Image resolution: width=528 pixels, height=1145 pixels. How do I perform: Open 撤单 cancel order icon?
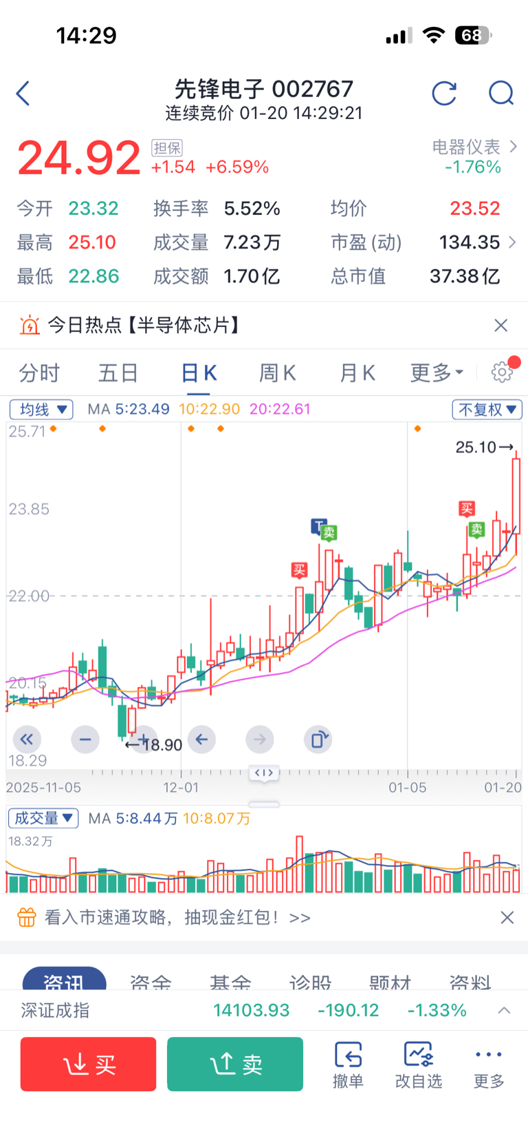348,1064
